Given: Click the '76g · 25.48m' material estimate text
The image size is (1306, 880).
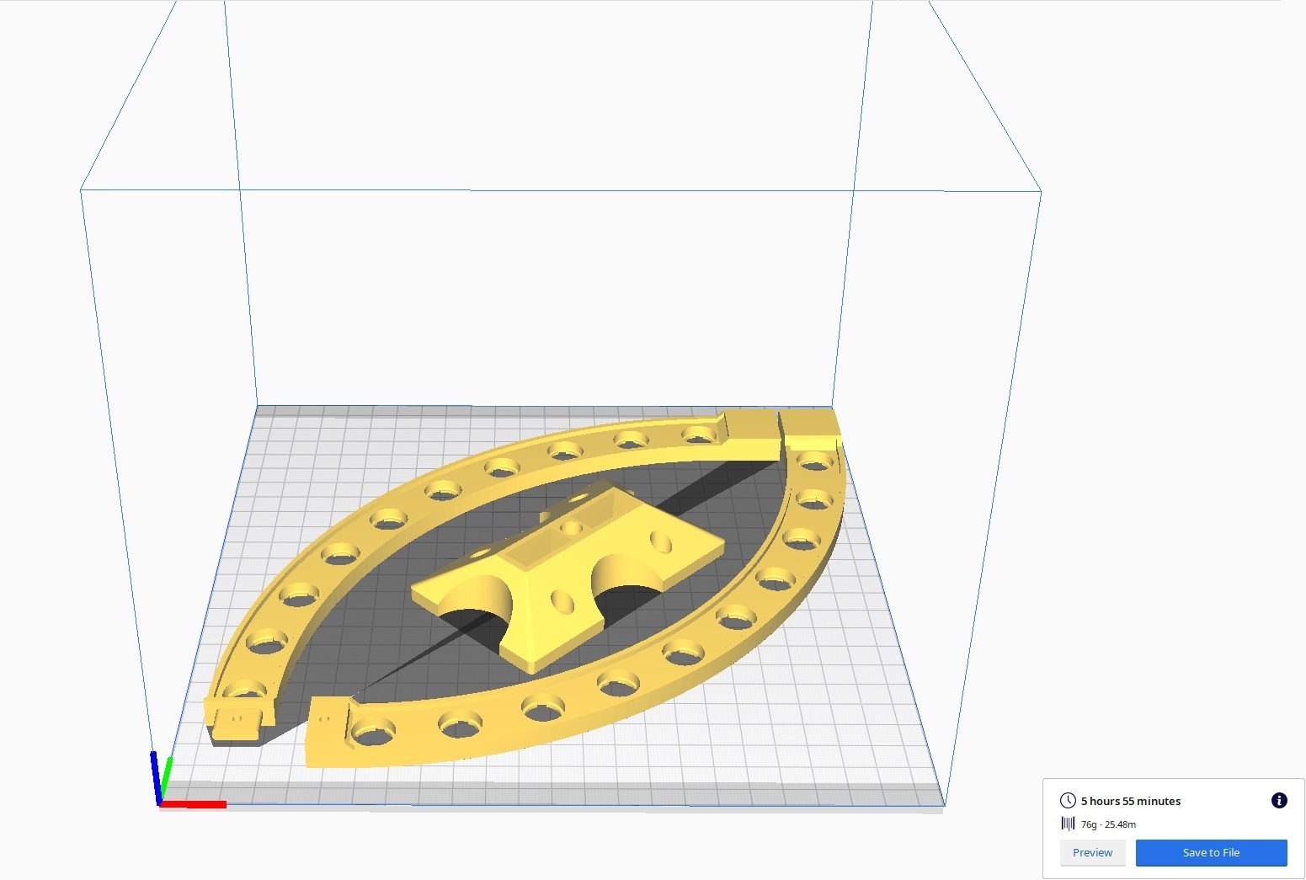Looking at the screenshot, I should (x=1107, y=824).
